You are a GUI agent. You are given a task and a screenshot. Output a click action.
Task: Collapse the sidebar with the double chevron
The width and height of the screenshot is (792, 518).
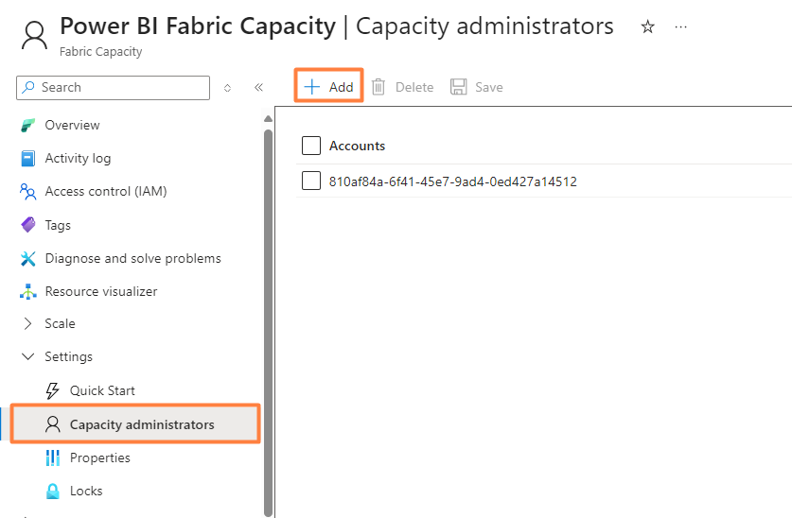click(258, 88)
